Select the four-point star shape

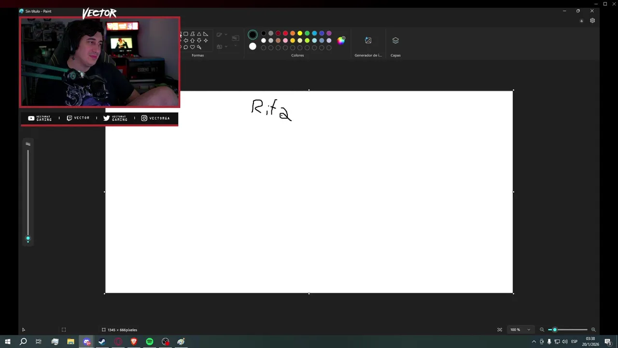pos(206,41)
